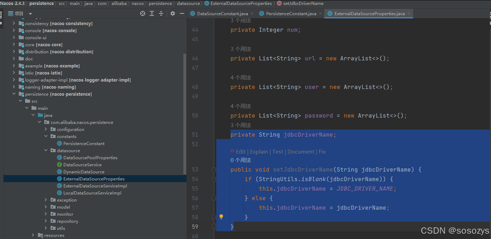Click the class icon beside ExternalDataSourceProperties breadcrumb
The height and width of the screenshot is (239, 491).
[x=207, y=3]
